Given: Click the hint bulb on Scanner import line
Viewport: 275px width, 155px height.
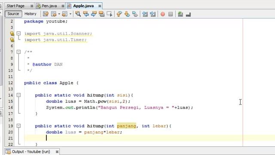Looking at the screenshot, I should point(12,34).
